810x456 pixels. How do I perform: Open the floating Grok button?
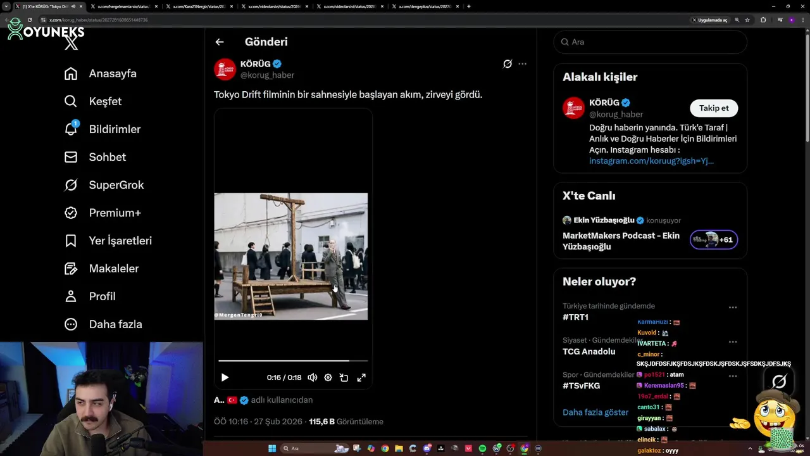click(x=779, y=381)
